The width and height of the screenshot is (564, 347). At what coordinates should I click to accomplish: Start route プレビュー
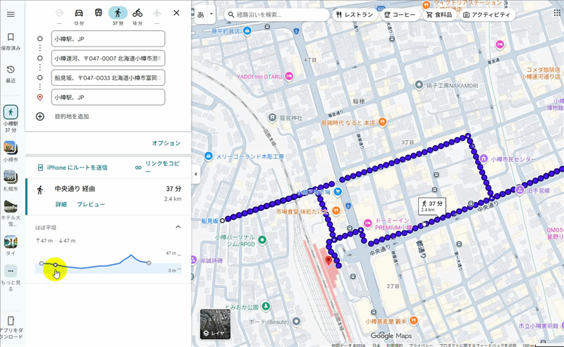[91, 204]
